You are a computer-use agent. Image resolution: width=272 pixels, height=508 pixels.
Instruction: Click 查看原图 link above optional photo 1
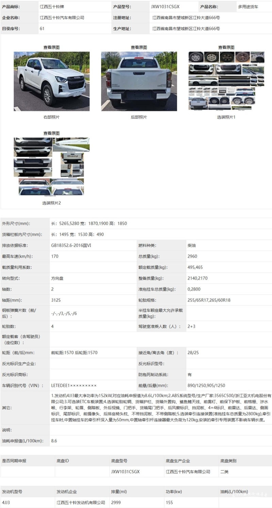226,47
